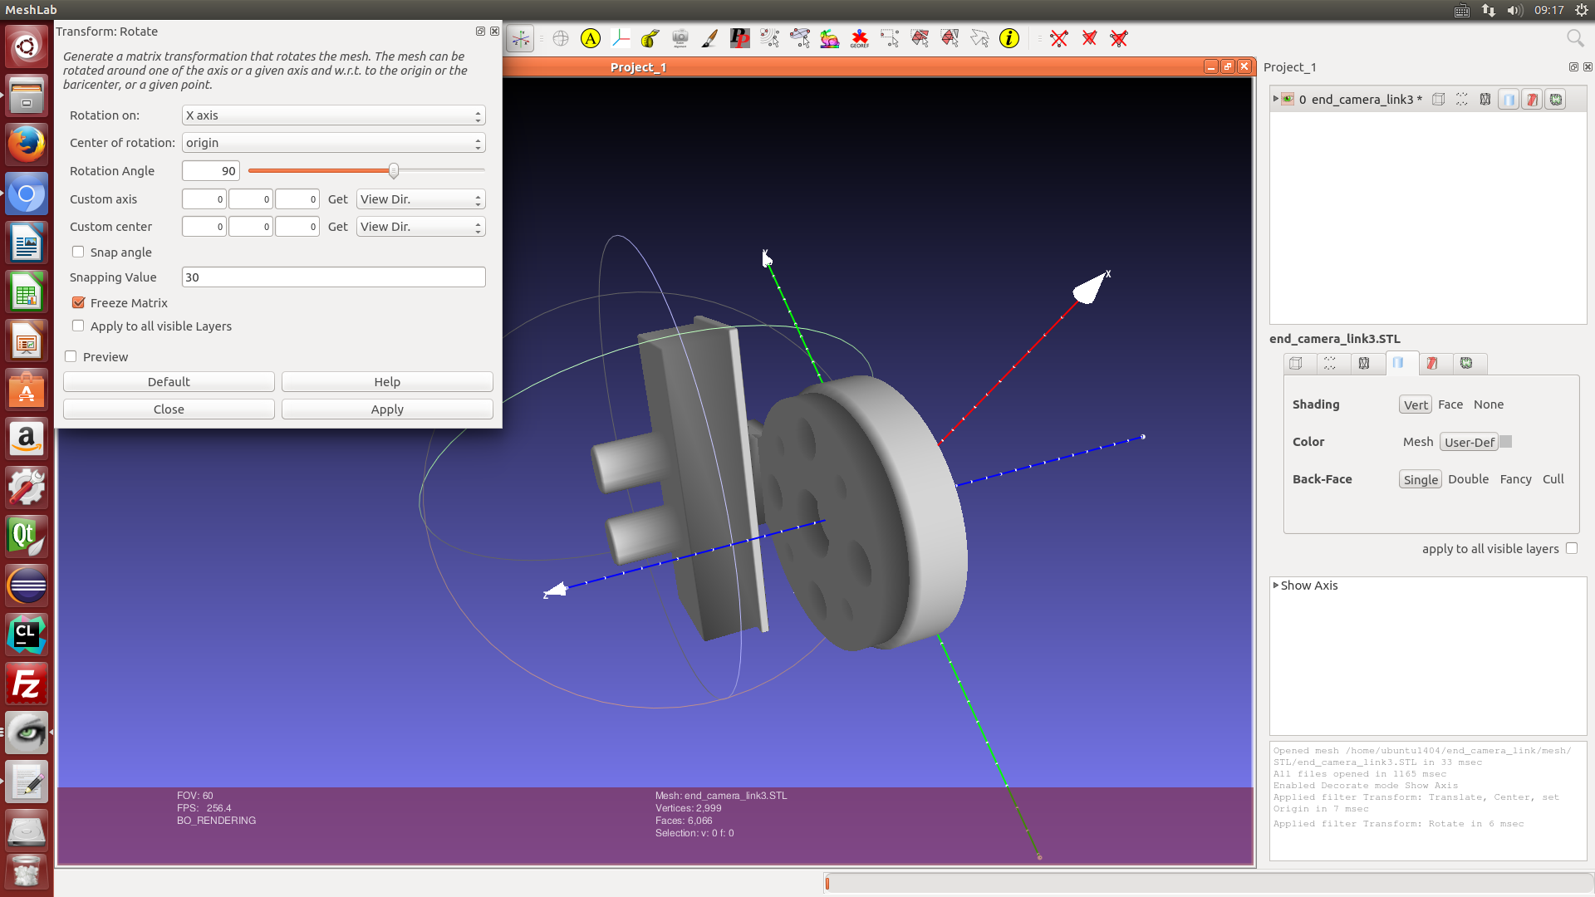The width and height of the screenshot is (1595, 897).
Task: Open the Raster Alignment camera tool
Action: [x=680, y=38]
